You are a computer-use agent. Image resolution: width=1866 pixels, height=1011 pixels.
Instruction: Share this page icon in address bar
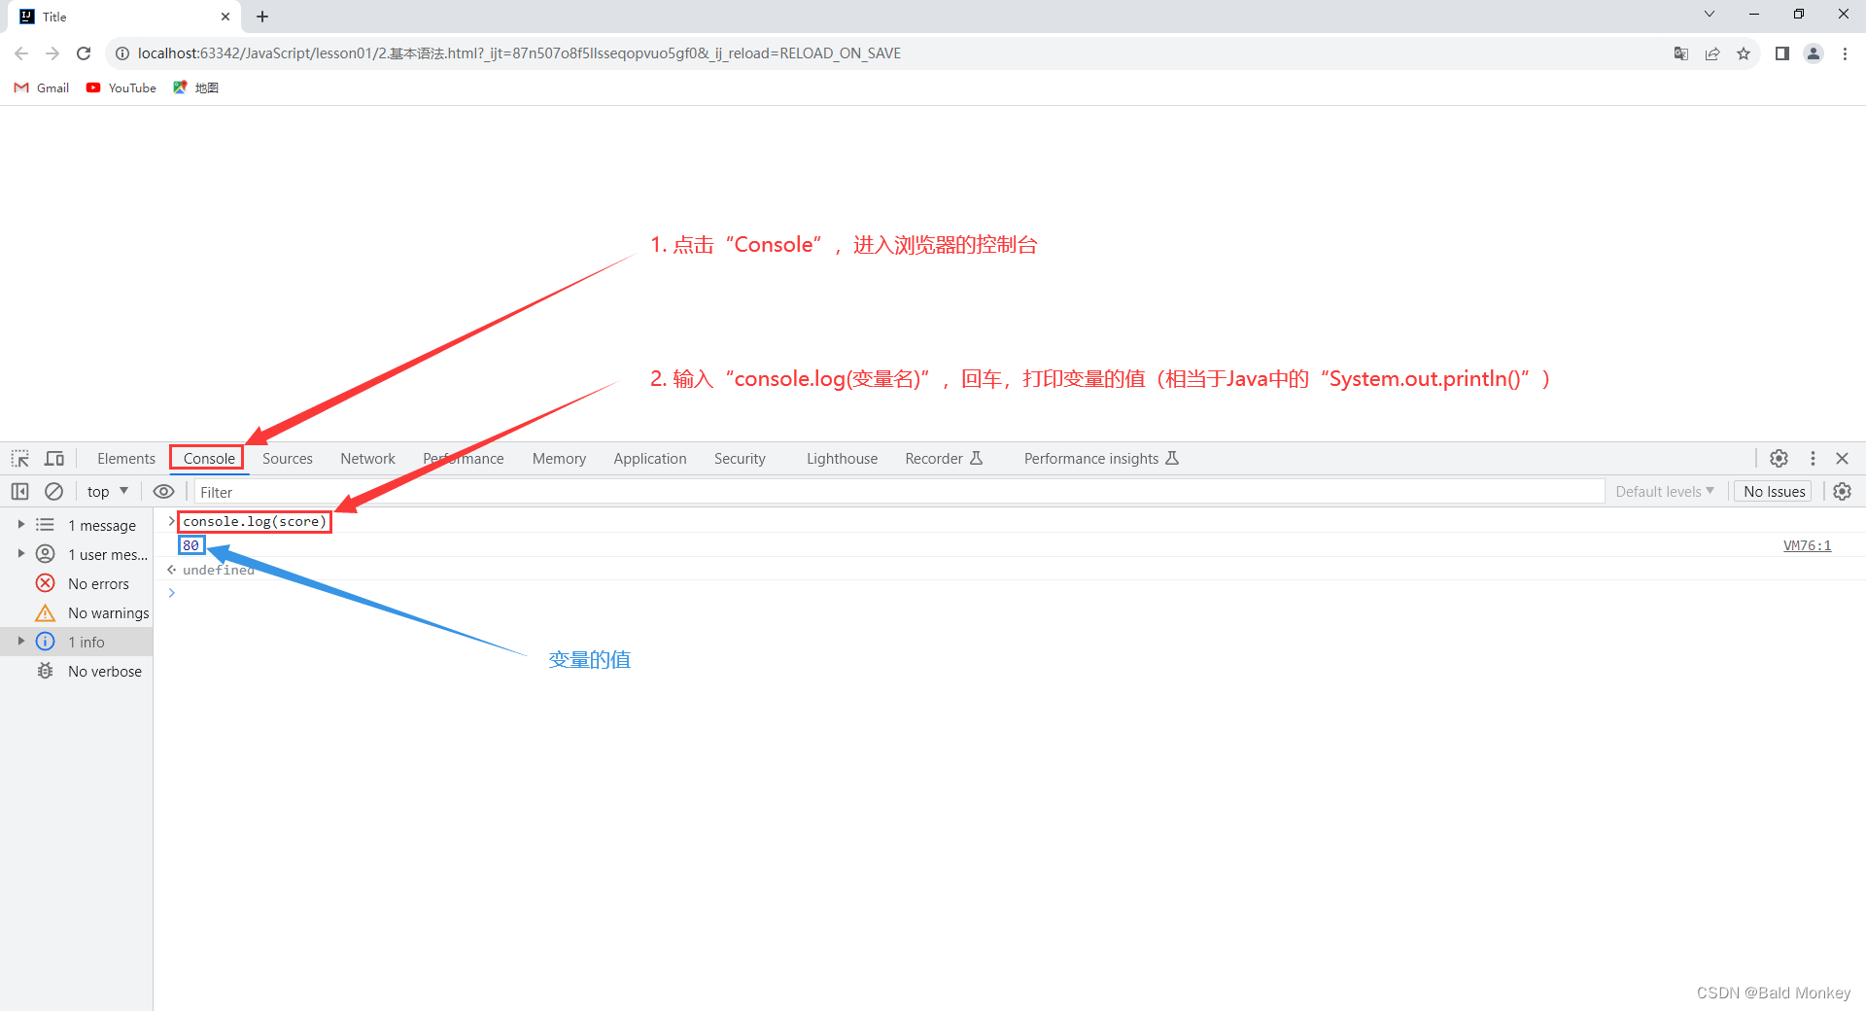pos(1712,53)
